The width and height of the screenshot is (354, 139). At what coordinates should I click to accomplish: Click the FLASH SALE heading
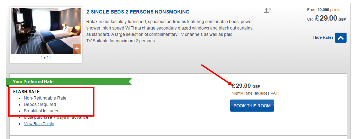point(26,91)
